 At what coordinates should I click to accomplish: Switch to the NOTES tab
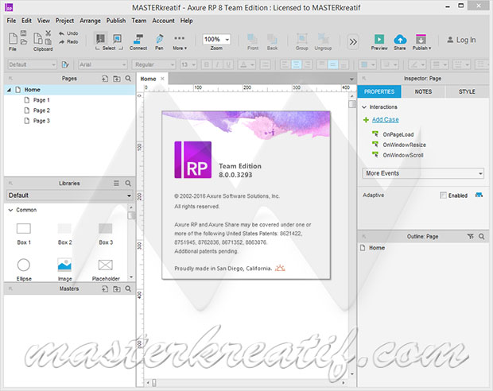[423, 91]
